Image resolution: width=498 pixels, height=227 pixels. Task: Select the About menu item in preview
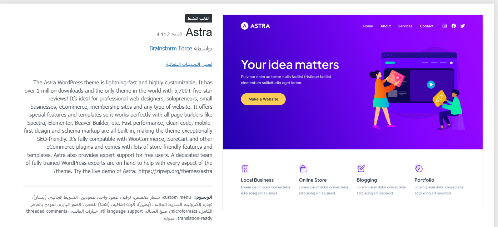pos(385,26)
